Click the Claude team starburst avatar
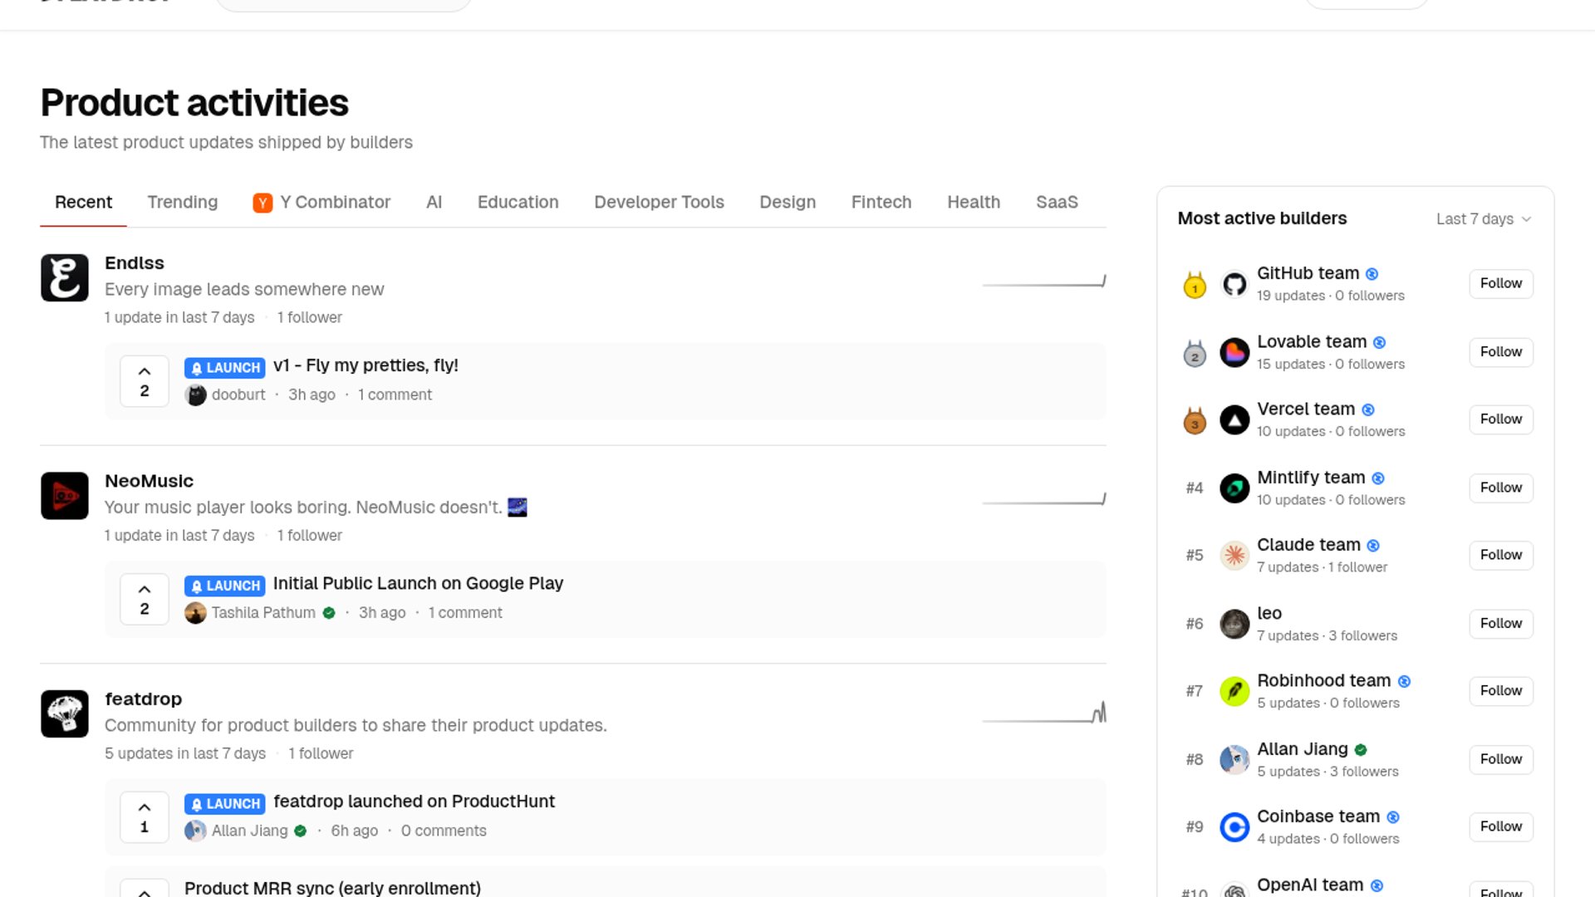 [1234, 555]
